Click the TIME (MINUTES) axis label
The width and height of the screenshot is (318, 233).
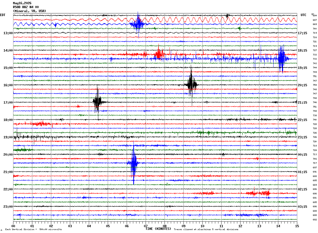click(158, 229)
